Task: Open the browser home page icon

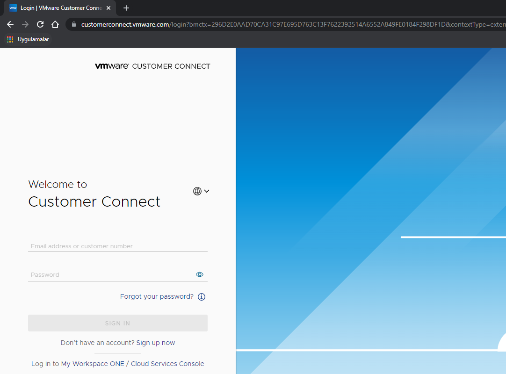Action: [55, 24]
